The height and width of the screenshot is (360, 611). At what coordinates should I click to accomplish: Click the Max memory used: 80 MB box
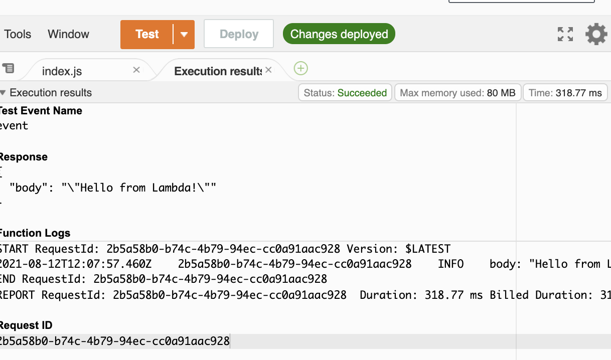tap(457, 93)
